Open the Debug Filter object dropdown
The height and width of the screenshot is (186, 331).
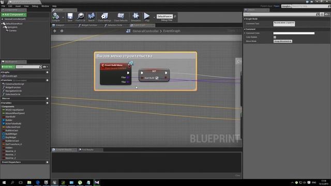(x=164, y=17)
